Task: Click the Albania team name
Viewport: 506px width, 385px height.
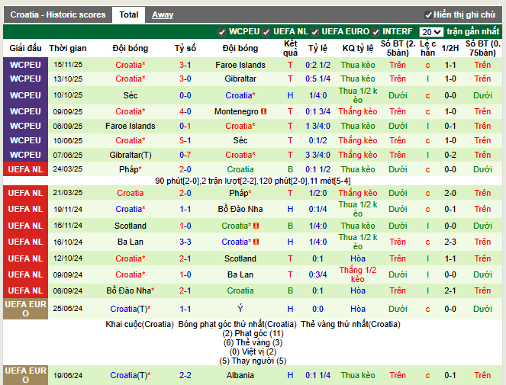Action: coord(240,375)
